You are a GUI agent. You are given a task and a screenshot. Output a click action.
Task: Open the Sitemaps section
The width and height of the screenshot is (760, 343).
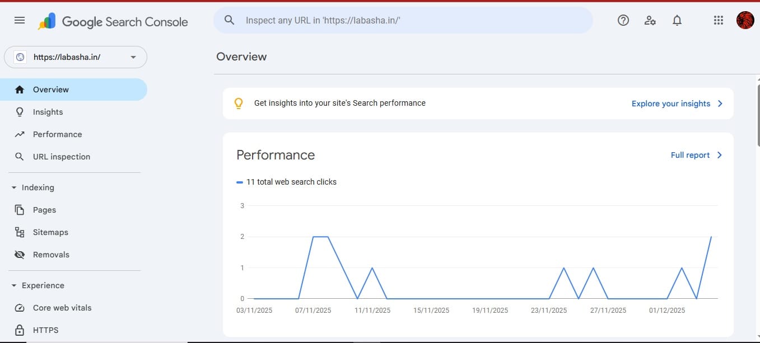(50, 232)
